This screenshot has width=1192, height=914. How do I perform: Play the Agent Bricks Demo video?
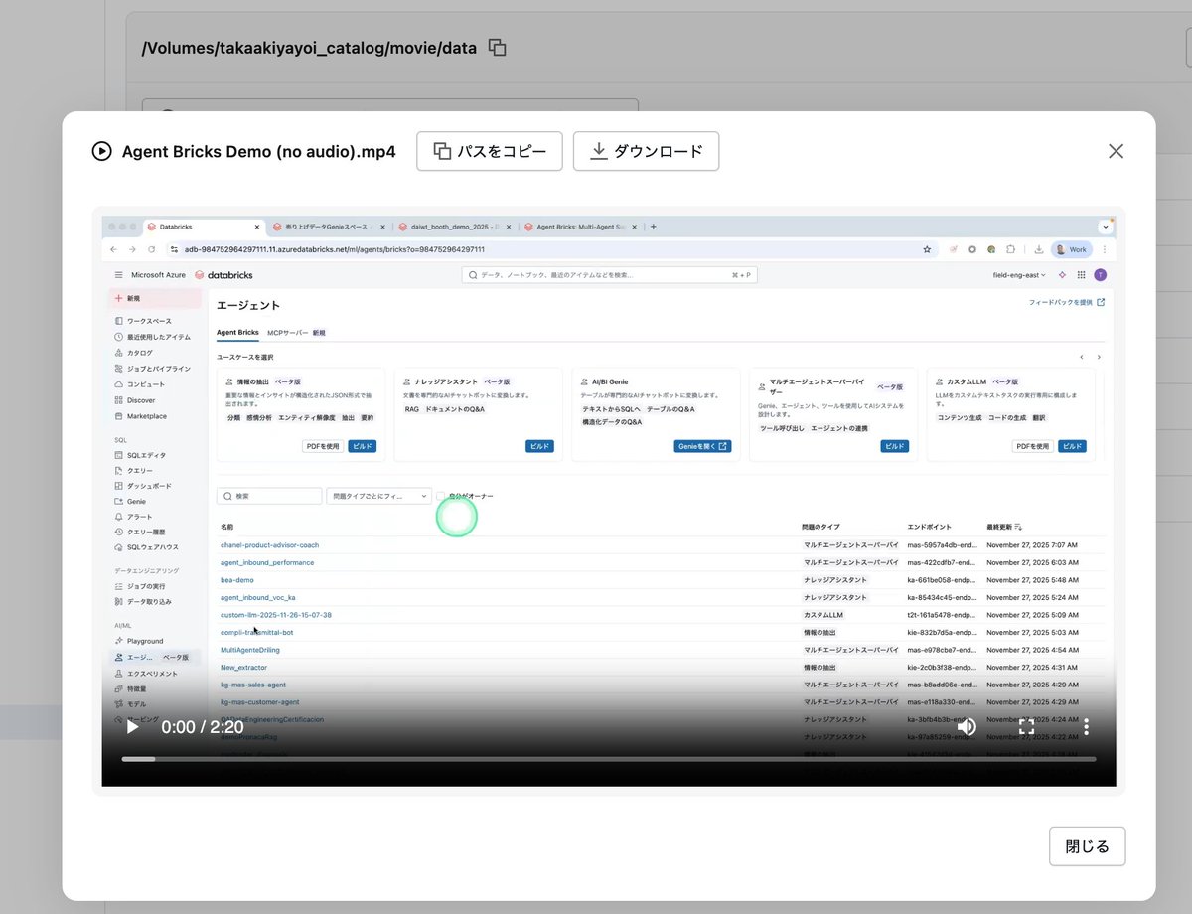click(133, 727)
